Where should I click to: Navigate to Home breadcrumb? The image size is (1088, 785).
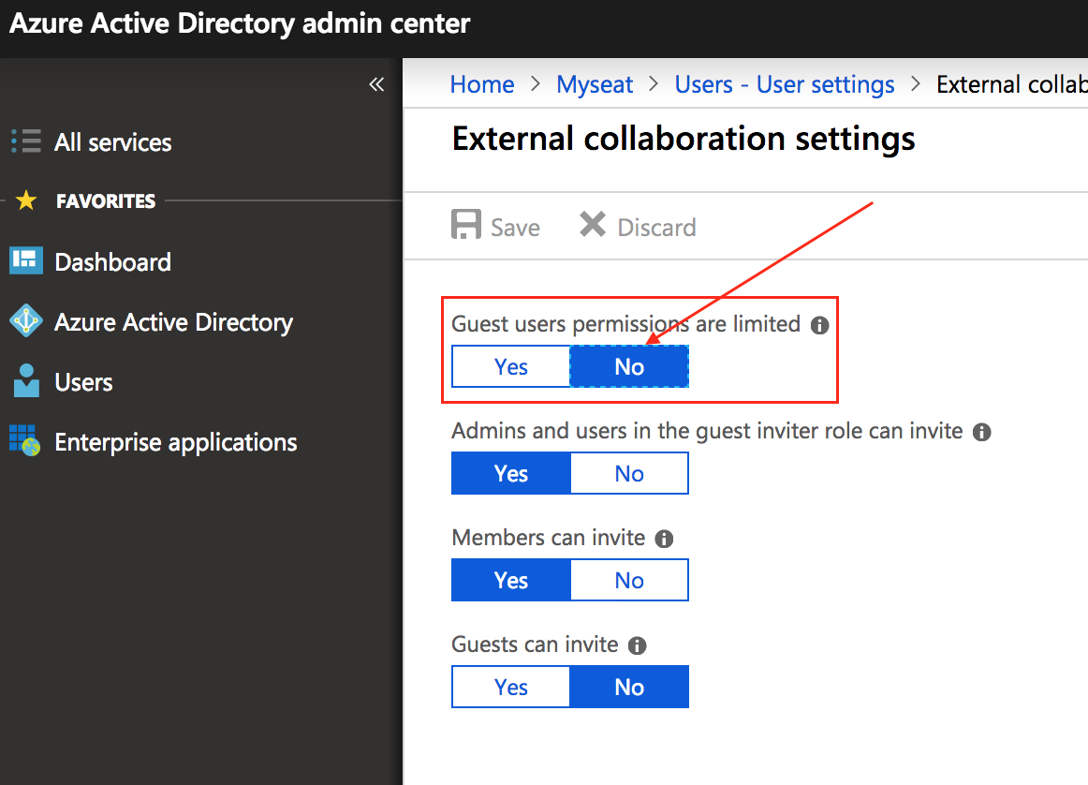pyautogui.click(x=482, y=84)
